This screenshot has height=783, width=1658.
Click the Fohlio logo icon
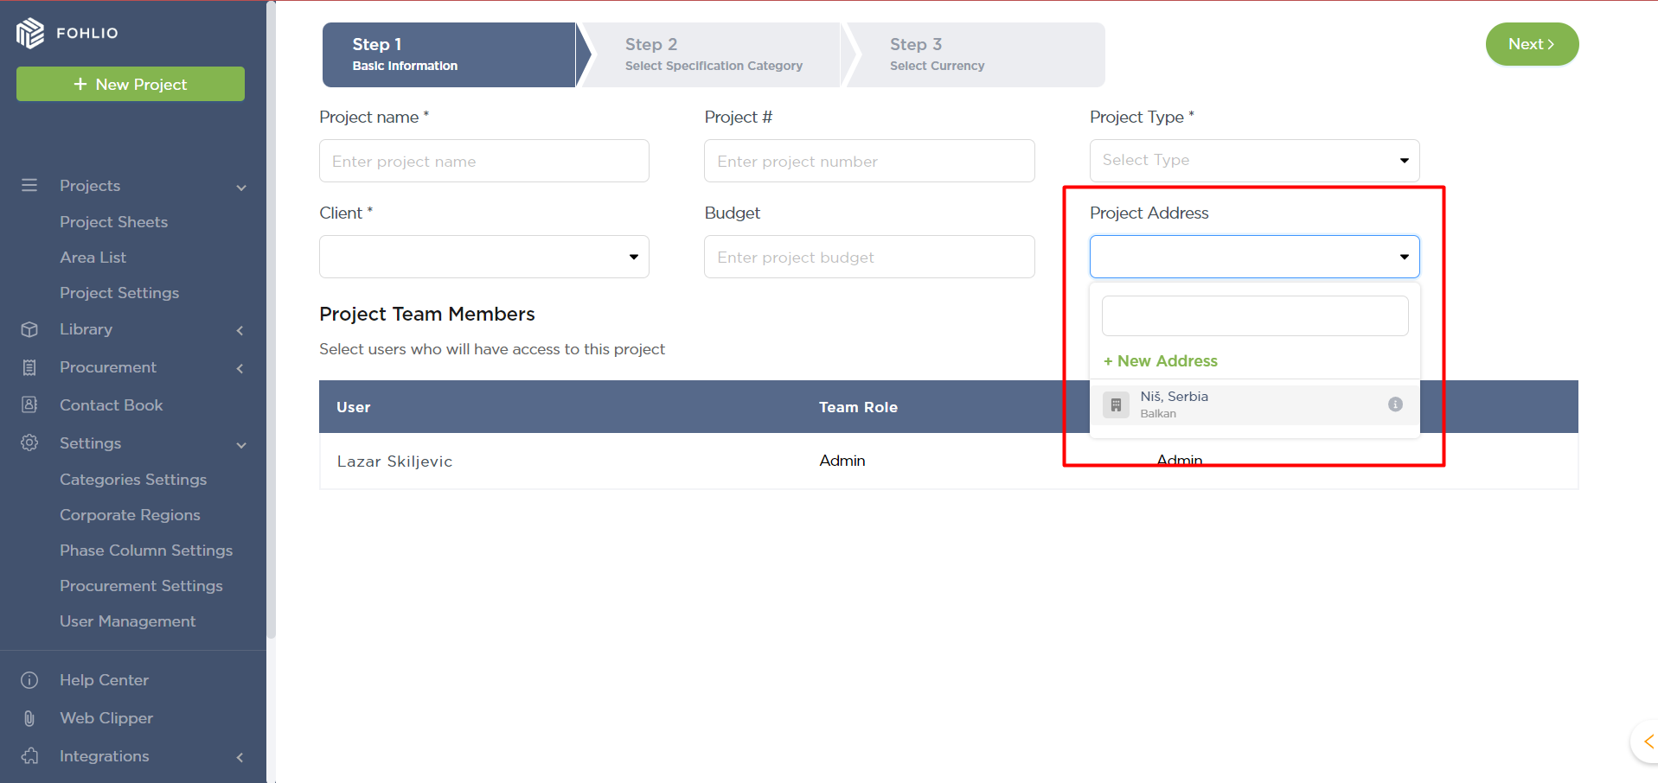pyautogui.click(x=29, y=33)
